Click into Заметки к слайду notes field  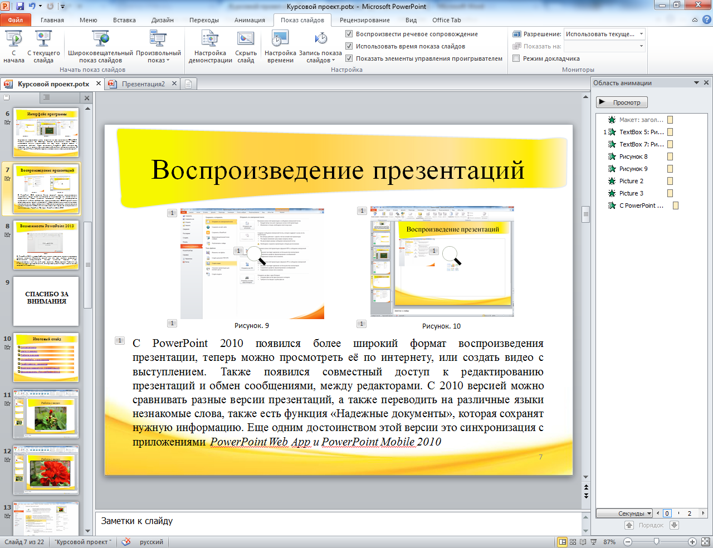click(339, 523)
